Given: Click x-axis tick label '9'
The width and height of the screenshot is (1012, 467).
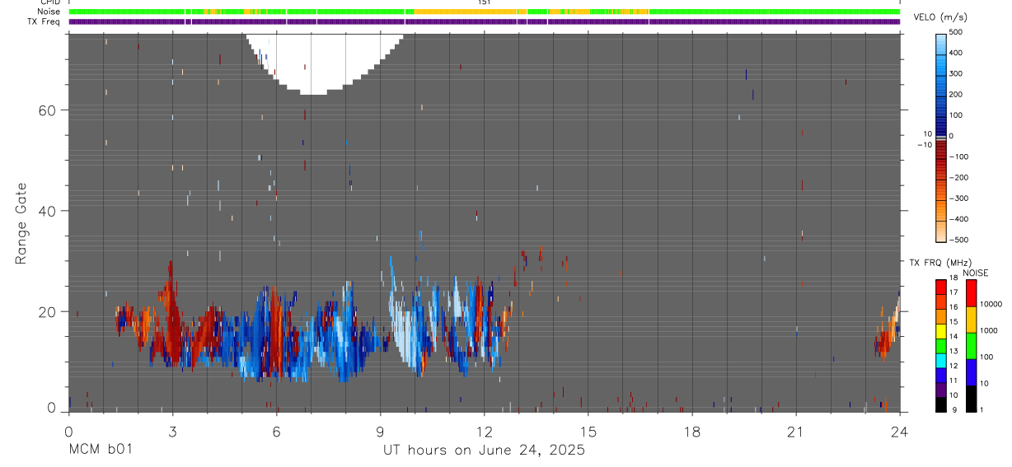Looking at the screenshot, I should pos(380,432).
